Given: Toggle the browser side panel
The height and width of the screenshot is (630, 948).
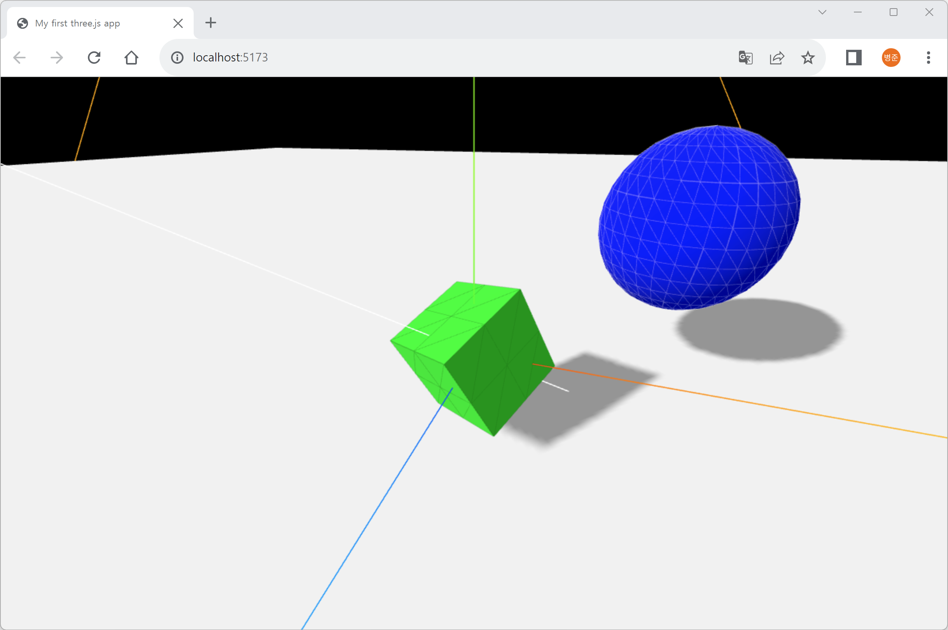Looking at the screenshot, I should 854,58.
